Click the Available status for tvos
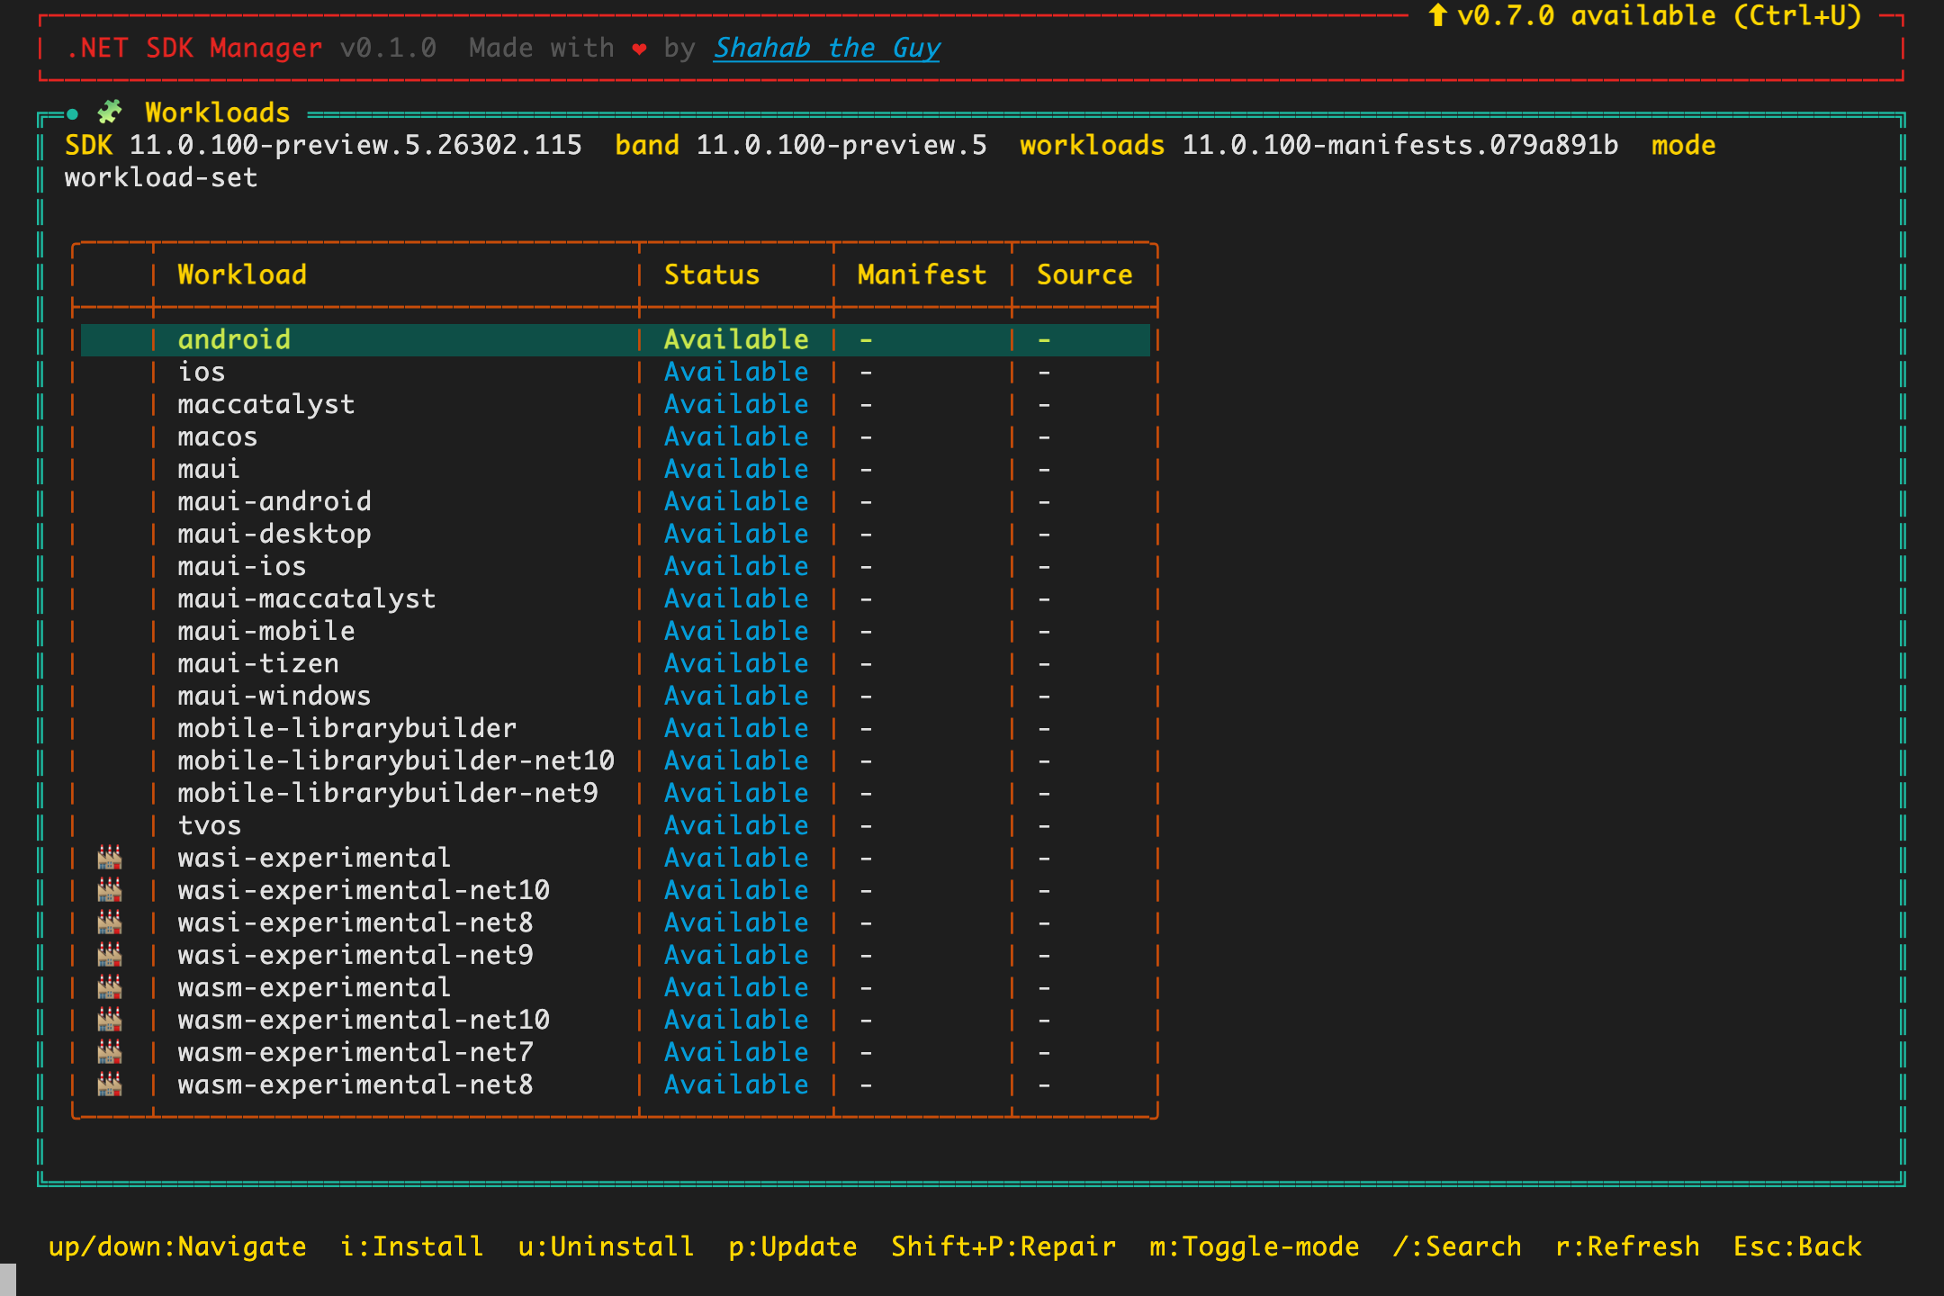The height and width of the screenshot is (1296, 1944). click(x=736, y=825)
